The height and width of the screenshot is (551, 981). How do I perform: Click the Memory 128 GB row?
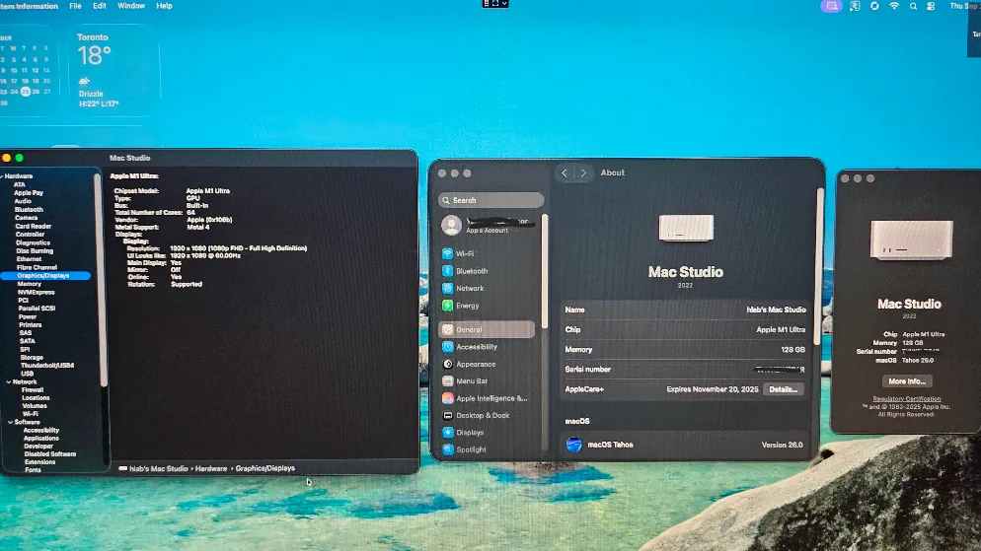[x=685, y=349]
